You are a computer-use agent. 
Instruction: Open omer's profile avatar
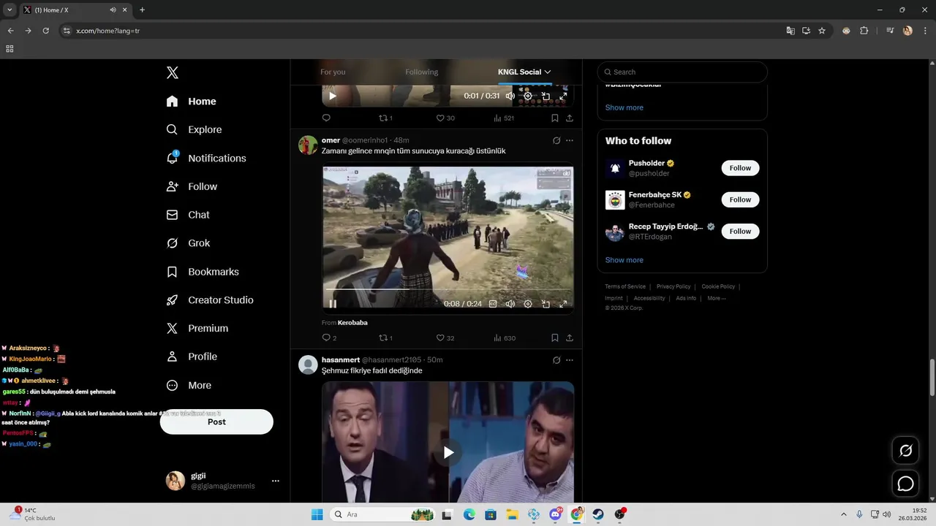(308, 145)
